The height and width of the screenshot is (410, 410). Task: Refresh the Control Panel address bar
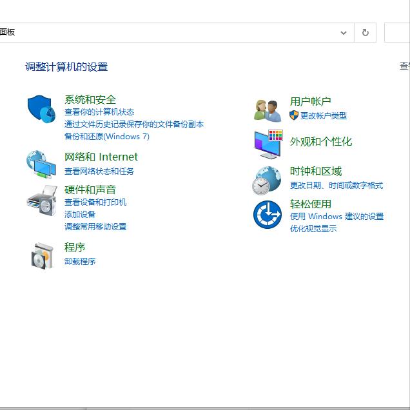point(366,32)
